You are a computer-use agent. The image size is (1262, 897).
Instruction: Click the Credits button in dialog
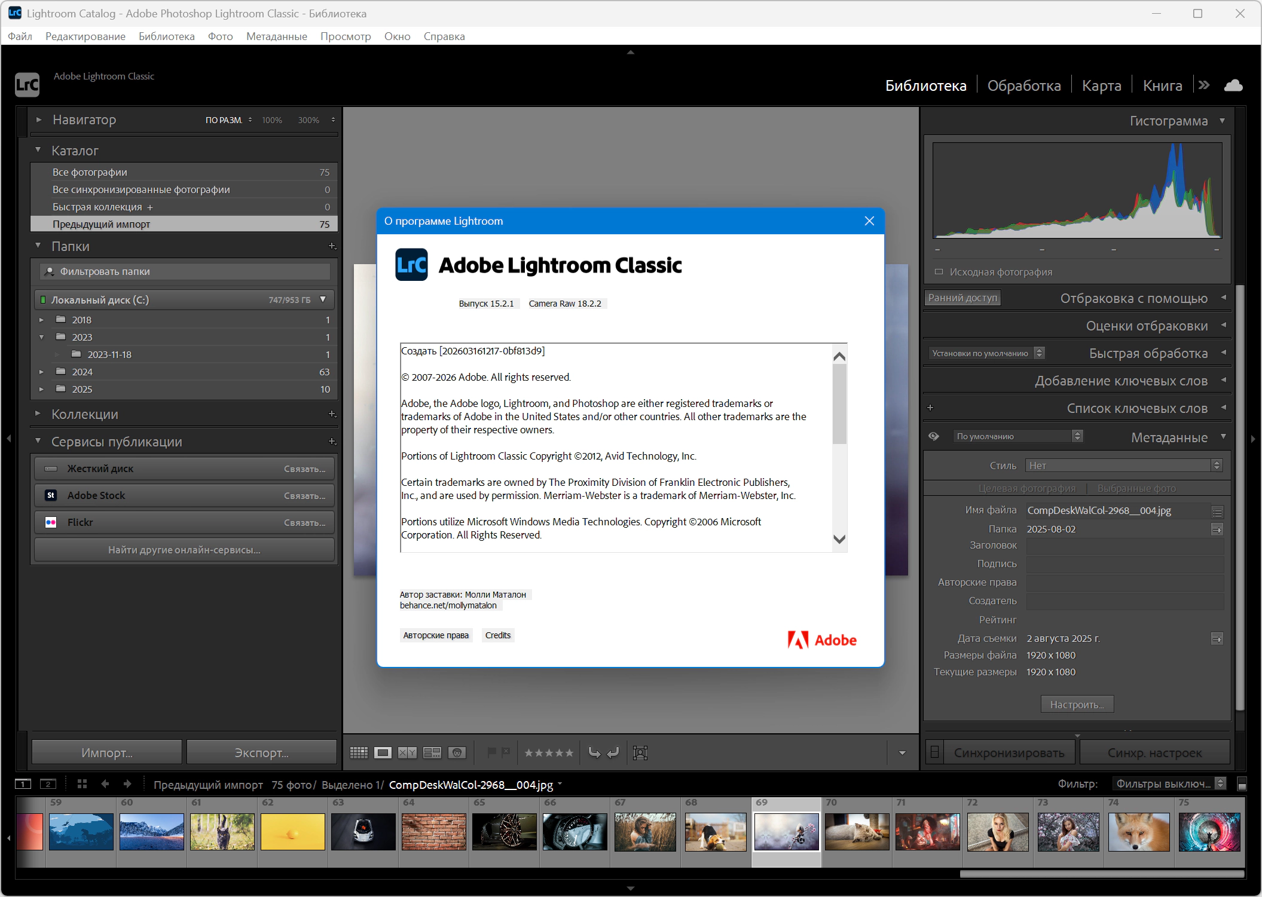497,635
